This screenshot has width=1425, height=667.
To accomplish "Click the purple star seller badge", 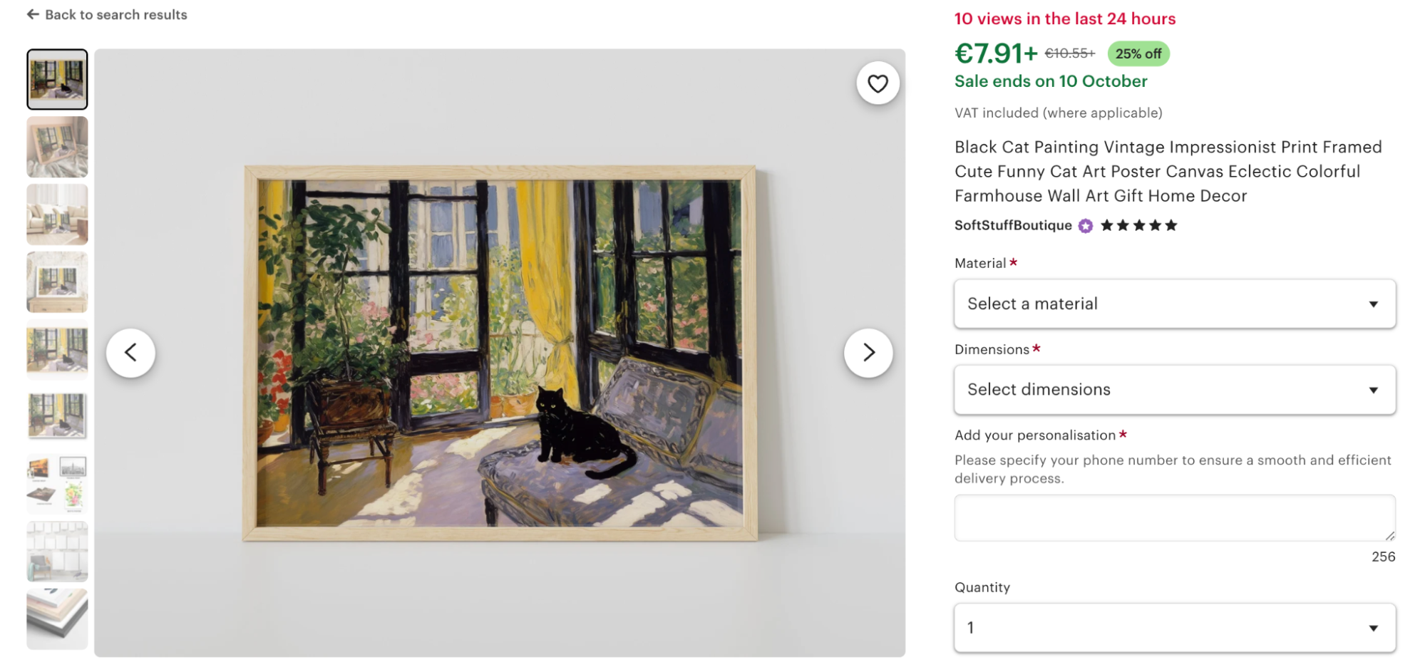I will click(1084, 225).
